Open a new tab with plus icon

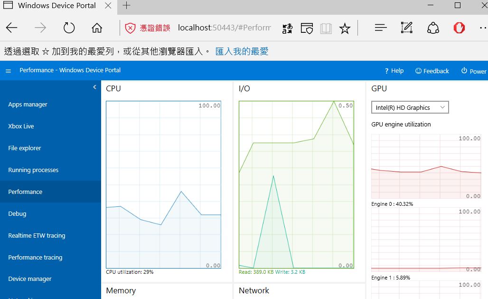click(x=126, y=5)
